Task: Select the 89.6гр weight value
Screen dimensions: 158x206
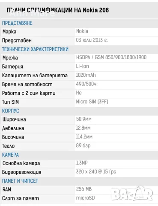Action: (x=83, y=145)
